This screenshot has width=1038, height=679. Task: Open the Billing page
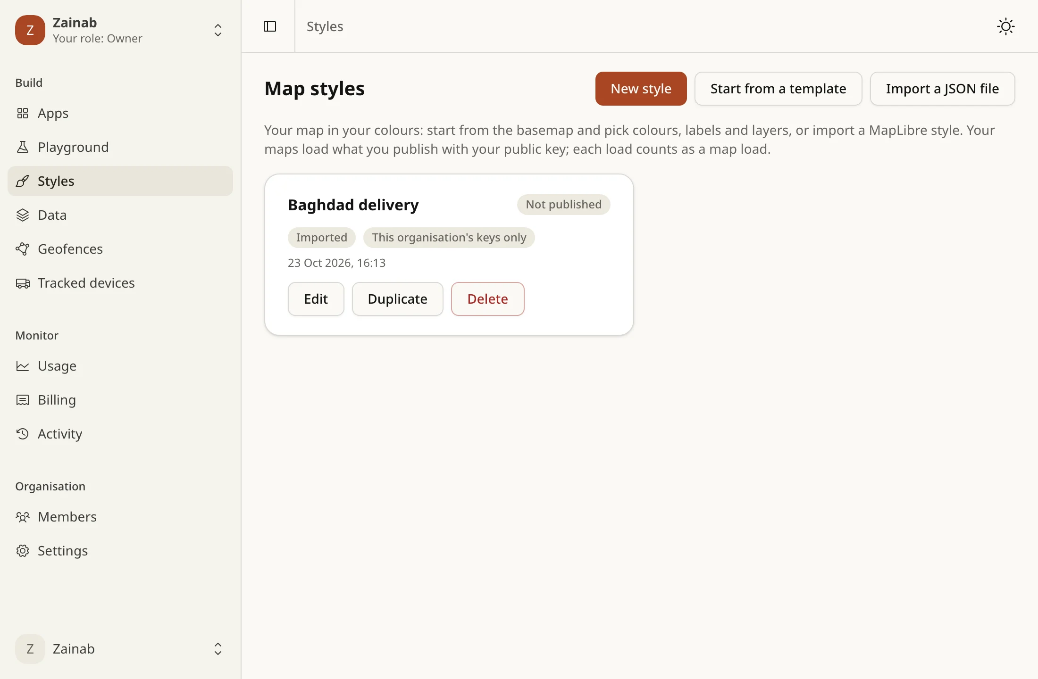pyautogui.click(x=120, y=400)
